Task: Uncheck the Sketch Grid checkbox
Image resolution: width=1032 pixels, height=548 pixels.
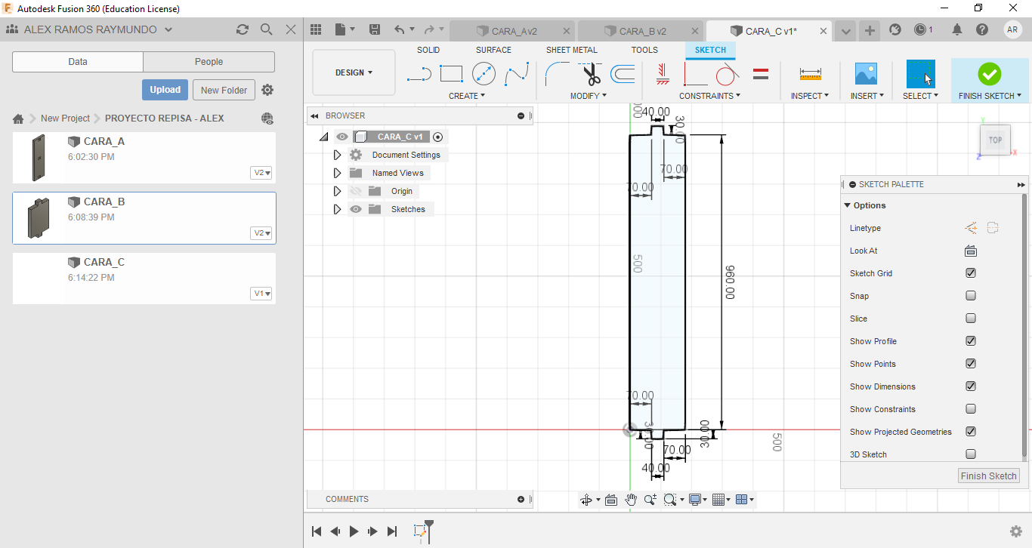Action: 971,273
